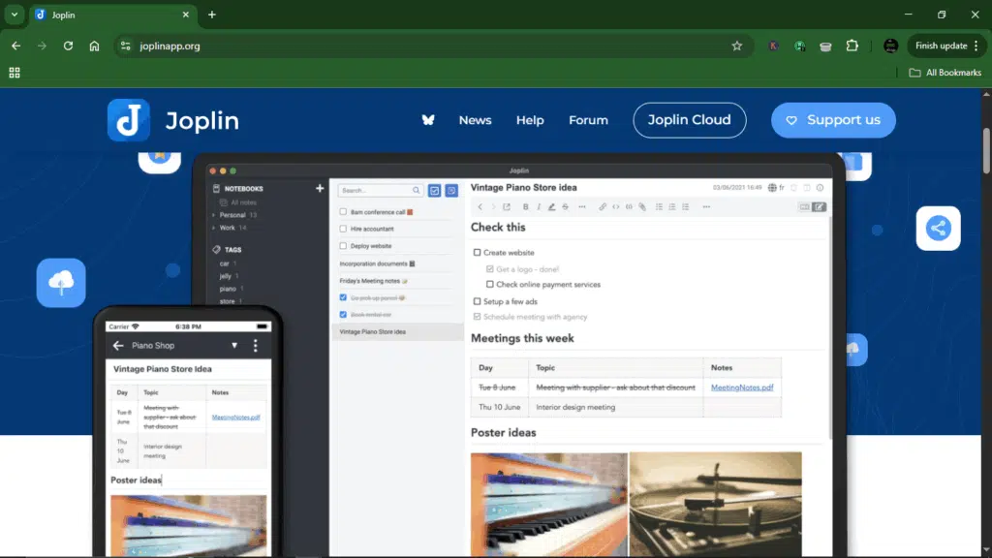Bookmark this page with the star icon
Viewport: 992px width, 558px height.
[x=737, y=46]
